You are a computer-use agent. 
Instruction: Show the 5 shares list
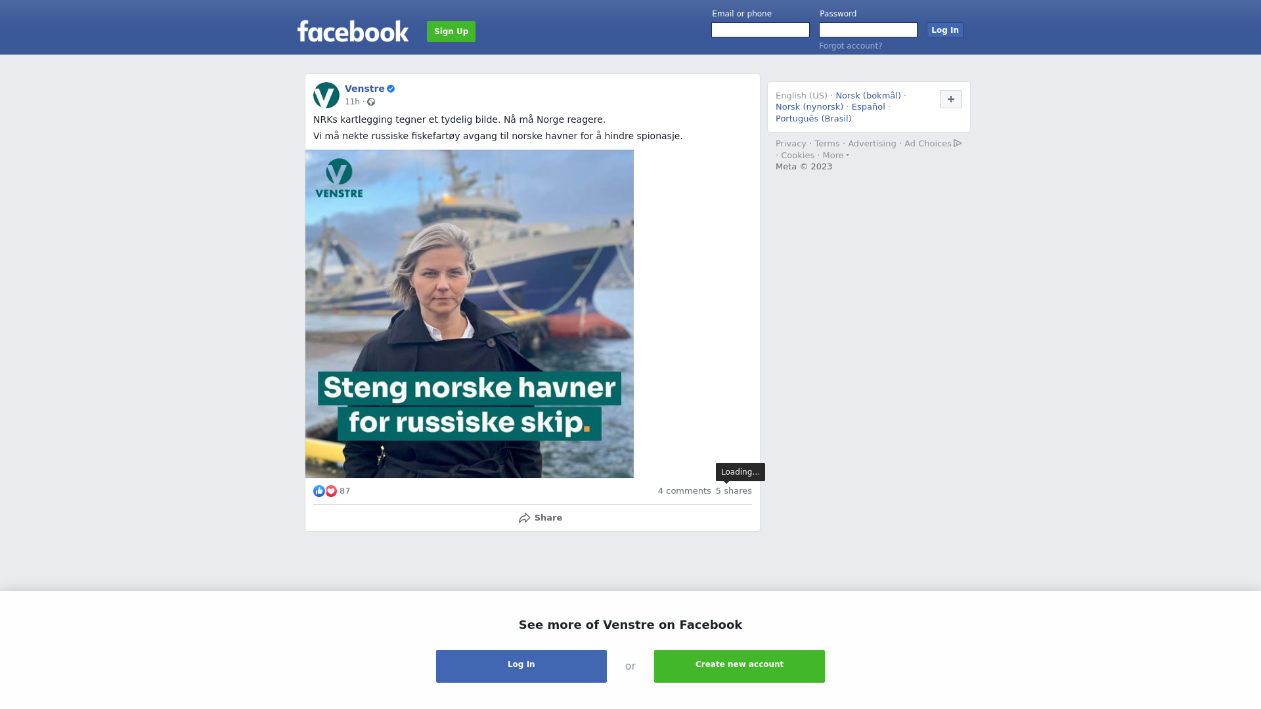[734, 491]
